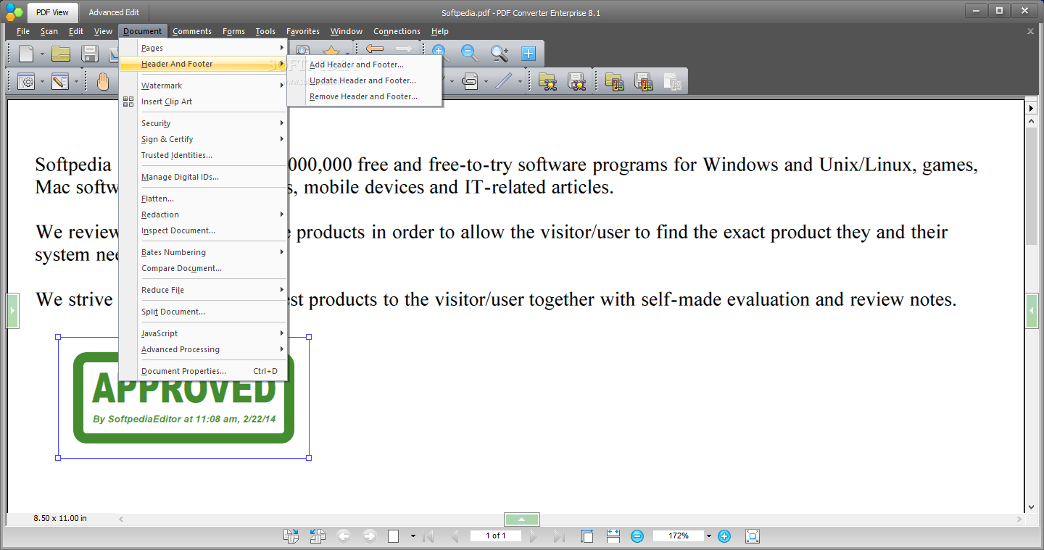This screenshot has height=550, width=1044.
Task: Expand the Watermark submenu
Action: pos(203,86)
